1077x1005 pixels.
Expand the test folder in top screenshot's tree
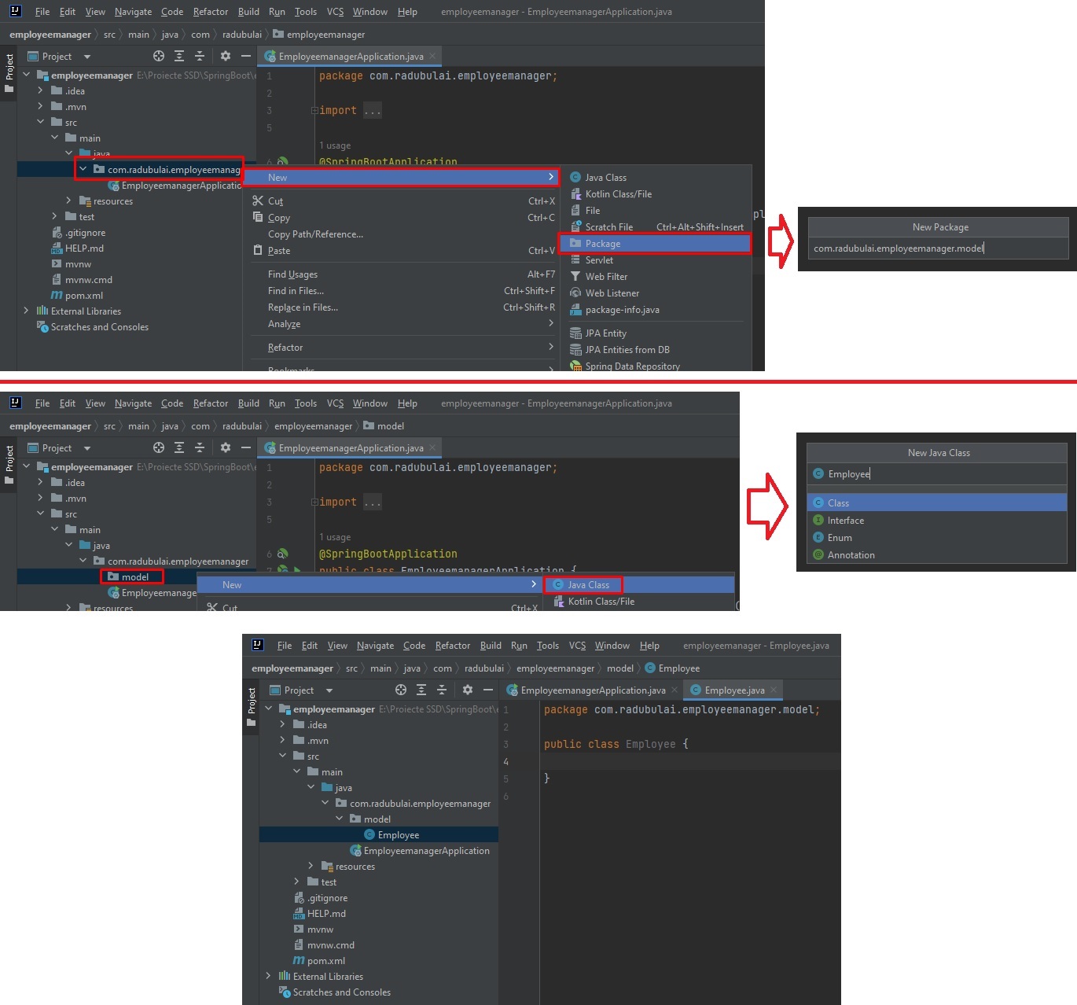coord(54,216)
